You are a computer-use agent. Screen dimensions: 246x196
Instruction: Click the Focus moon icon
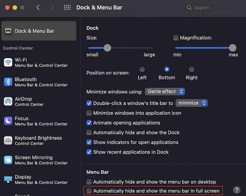click(x=8, y=121)
